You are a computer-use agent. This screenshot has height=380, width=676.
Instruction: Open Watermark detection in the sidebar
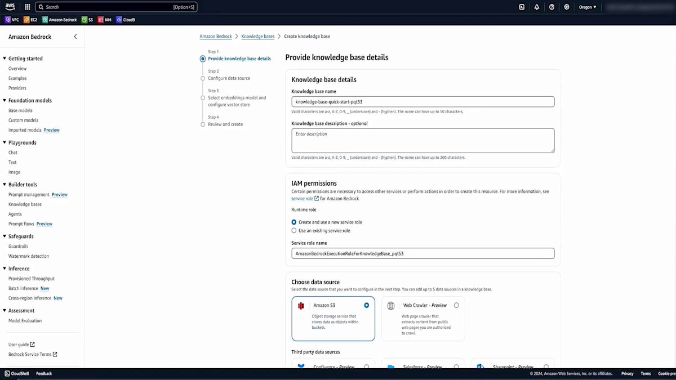pos(29,256)
